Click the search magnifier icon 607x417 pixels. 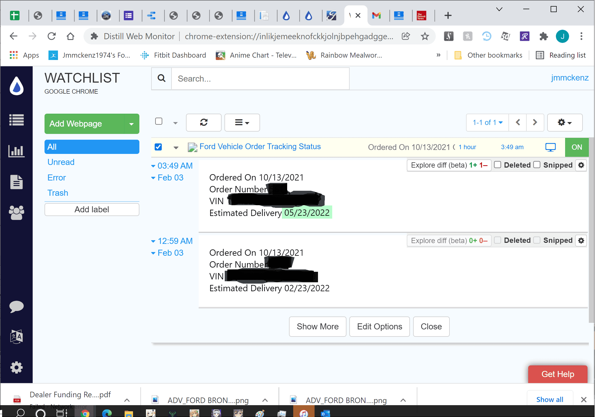tap(161, 78)
